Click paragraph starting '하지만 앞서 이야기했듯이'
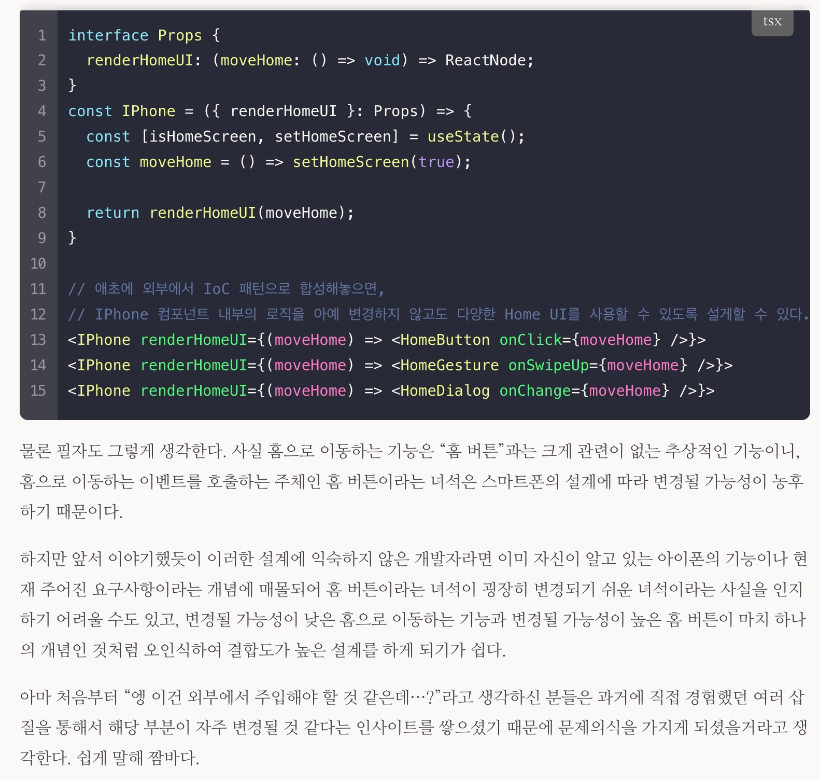Viewport: 820px width, 780px height. click(x=414, y=604)
